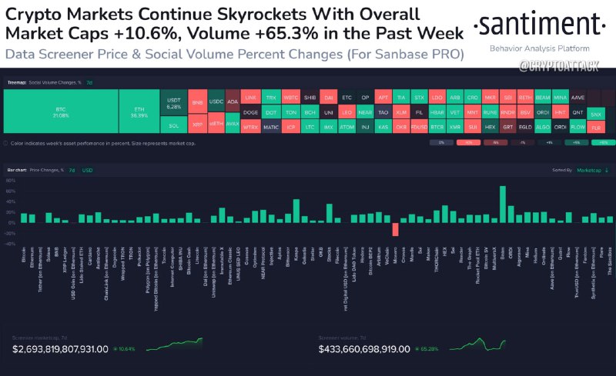
Task: Click the '10.64%' market cap change
Action: click(126, 349)
